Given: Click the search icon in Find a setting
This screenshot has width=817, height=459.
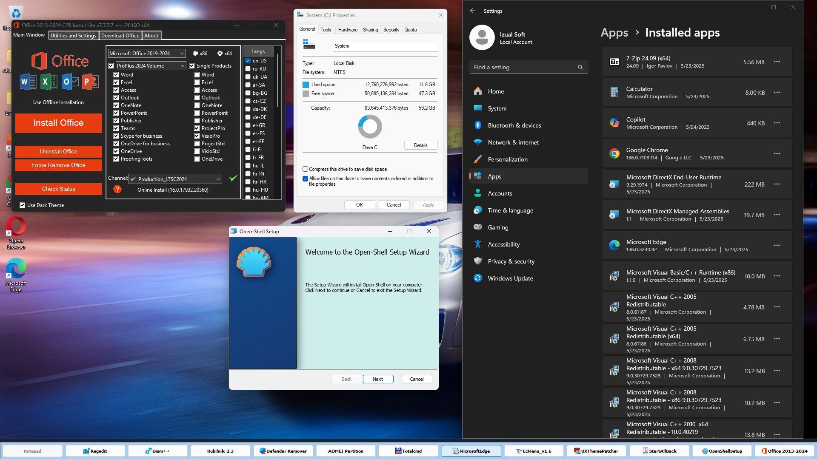Looking at the screenshot, I should [x=580, y=67].
